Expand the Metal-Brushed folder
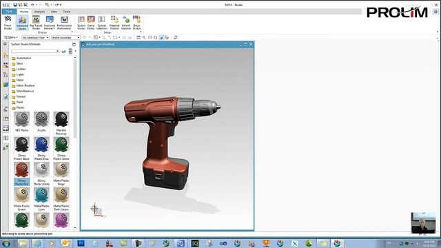 [x=23, y=85]
